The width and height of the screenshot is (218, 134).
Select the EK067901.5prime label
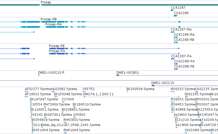coord(58,115)
